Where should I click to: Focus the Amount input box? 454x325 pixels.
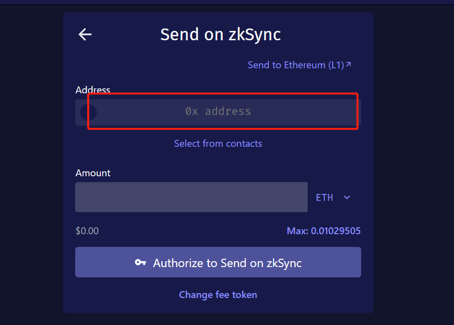click(192, 197)
